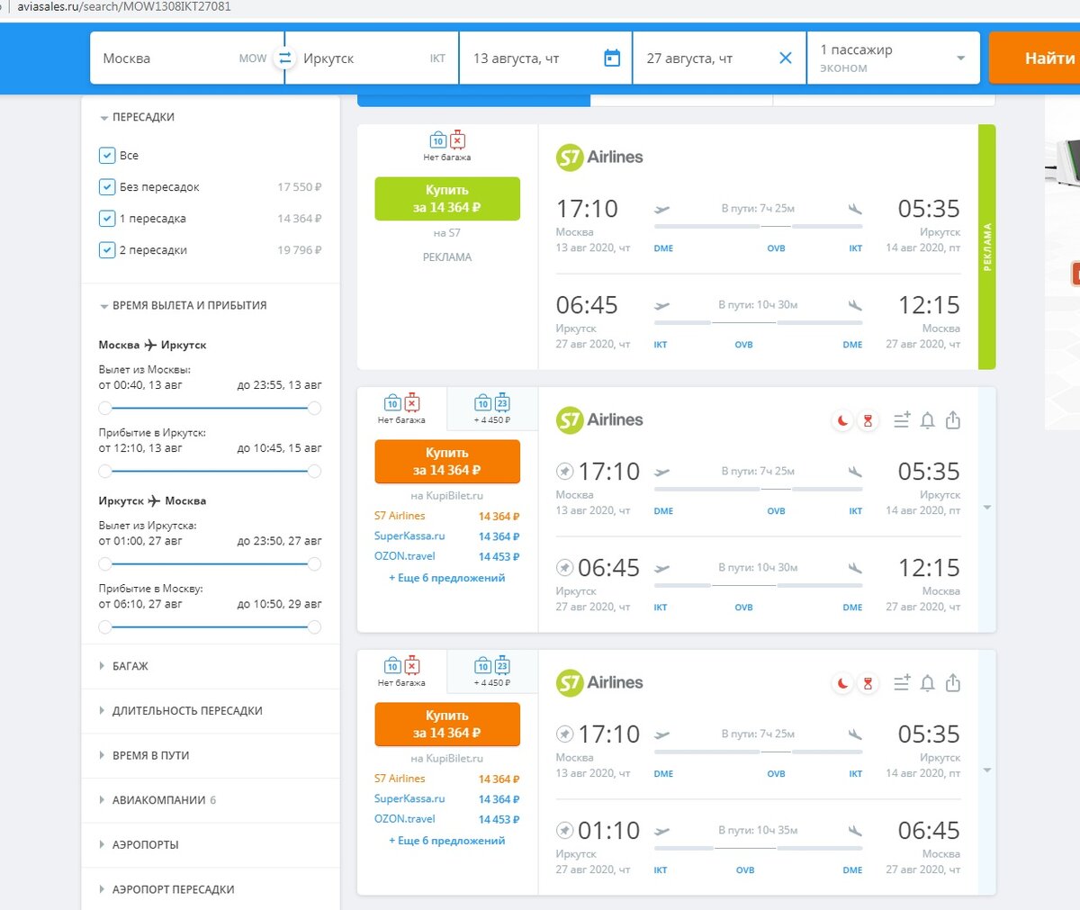Screen dimensions: 1080x910
Task: Buy the green РЕКЛАМА ticket on S7
Action: coord(447,199)
